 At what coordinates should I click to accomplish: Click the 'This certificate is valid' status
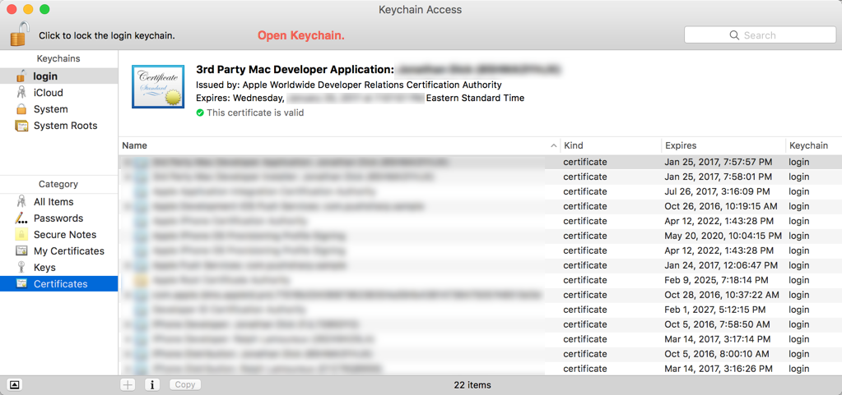250,113
